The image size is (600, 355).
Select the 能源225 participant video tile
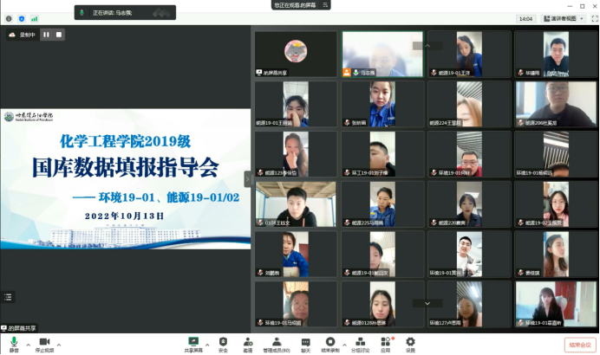click(x=382, y=204)
